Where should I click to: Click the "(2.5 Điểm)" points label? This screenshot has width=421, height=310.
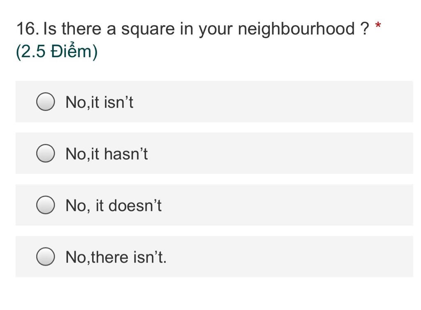tap(57, 51)
